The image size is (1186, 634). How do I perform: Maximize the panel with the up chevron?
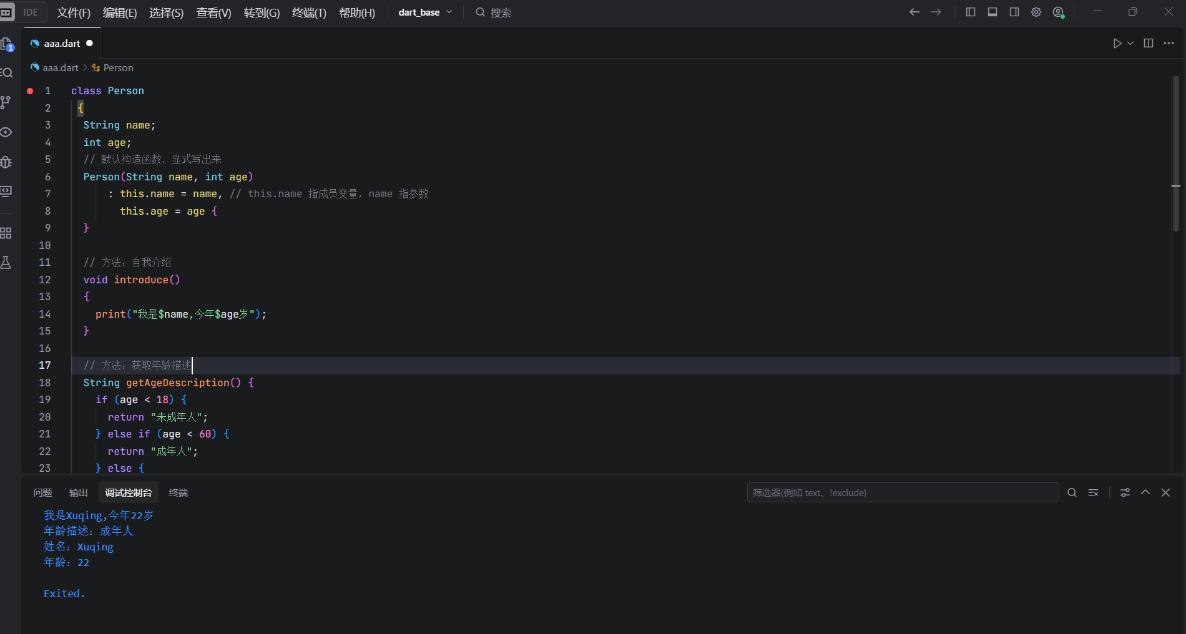point(1145,492)
